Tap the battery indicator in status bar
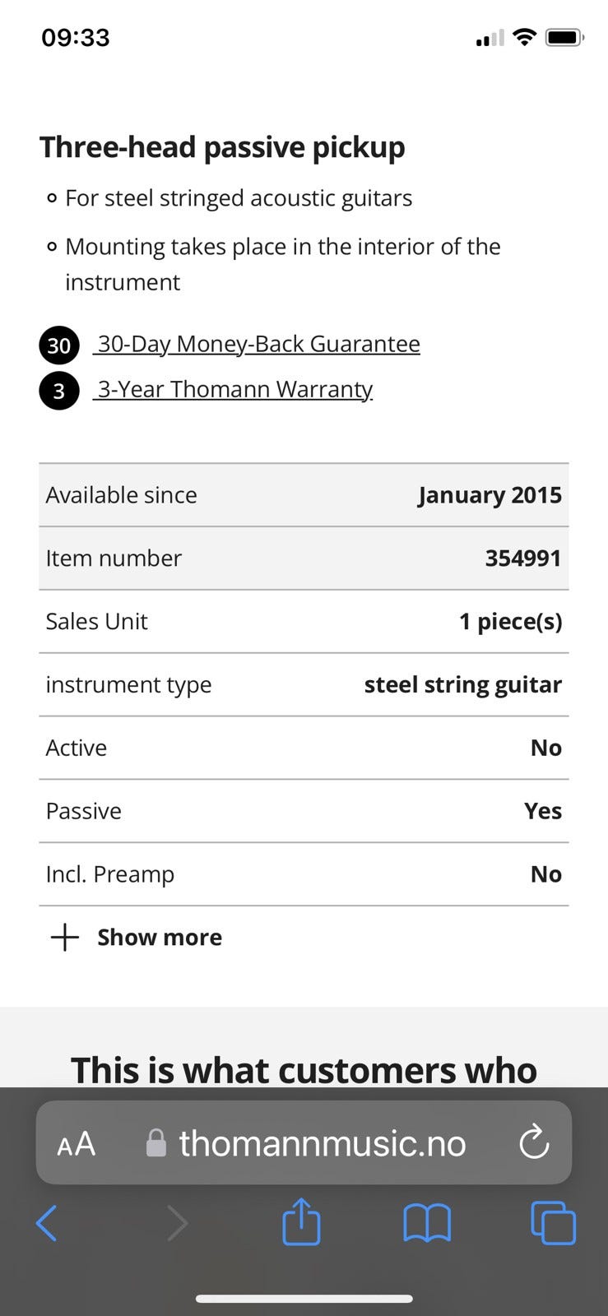 pos(564,37)
